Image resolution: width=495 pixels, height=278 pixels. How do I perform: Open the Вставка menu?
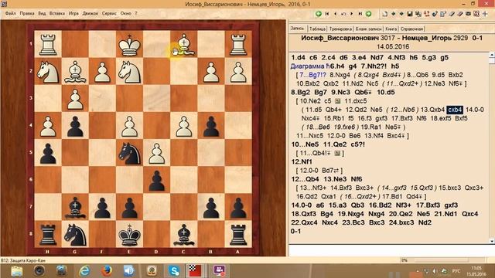56,13
